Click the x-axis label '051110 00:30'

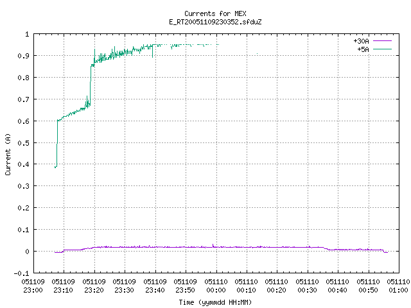coord(307,286)
